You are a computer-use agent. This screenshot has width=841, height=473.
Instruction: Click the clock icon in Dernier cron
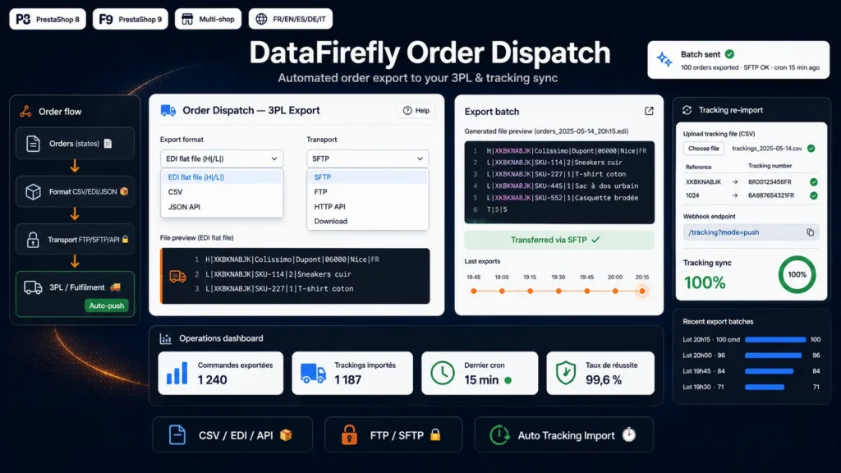coord(443,374)
